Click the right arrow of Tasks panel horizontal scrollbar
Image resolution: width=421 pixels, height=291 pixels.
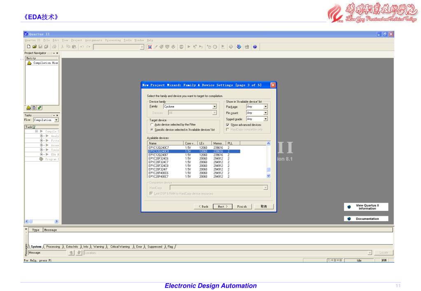[56, 222]
